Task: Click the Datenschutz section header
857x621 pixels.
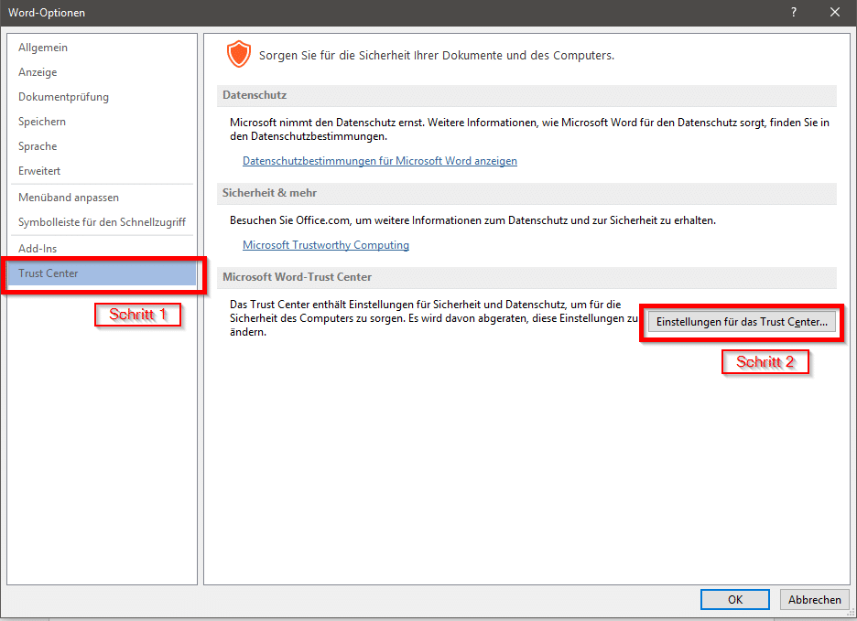Action: 255,95
